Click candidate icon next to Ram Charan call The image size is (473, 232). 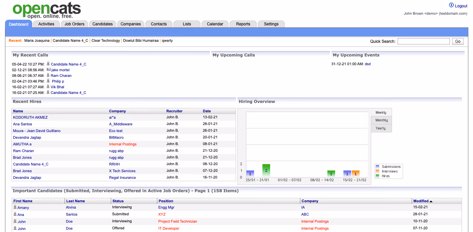[x=48, y=75]
